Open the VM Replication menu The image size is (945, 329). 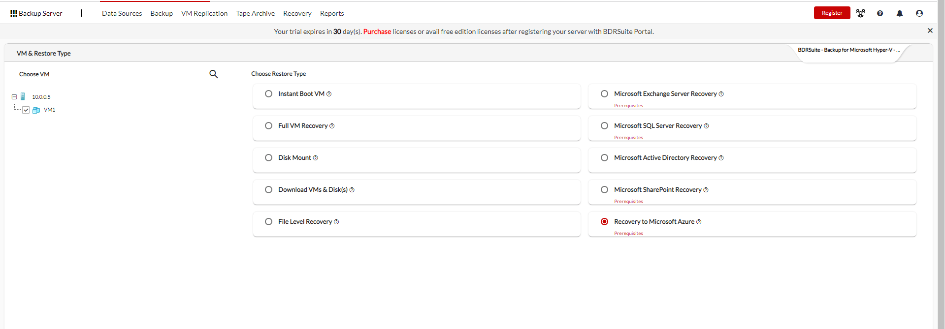pyautogui.click(x=204, y=13)
